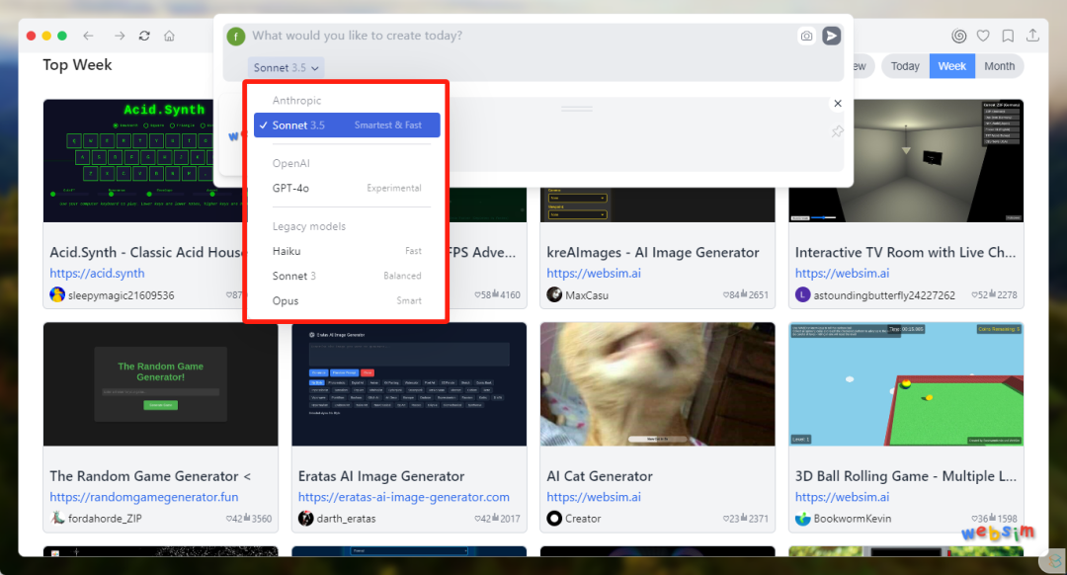Open the 3D Ball Rolling Game thumbnail
Viewport: 1067px width, 575px height.
coord(906,383)
